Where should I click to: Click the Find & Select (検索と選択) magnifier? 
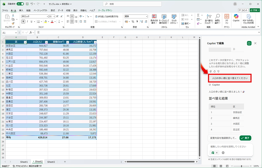coord(217,19)
